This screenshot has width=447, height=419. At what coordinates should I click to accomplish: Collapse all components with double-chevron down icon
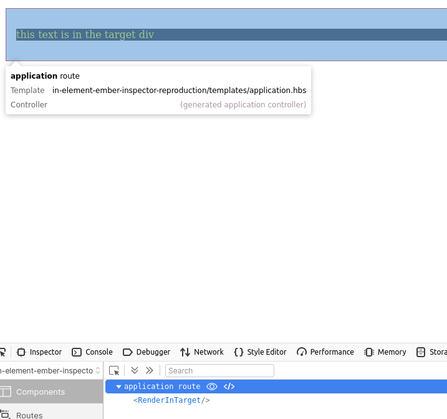(135, 370)
